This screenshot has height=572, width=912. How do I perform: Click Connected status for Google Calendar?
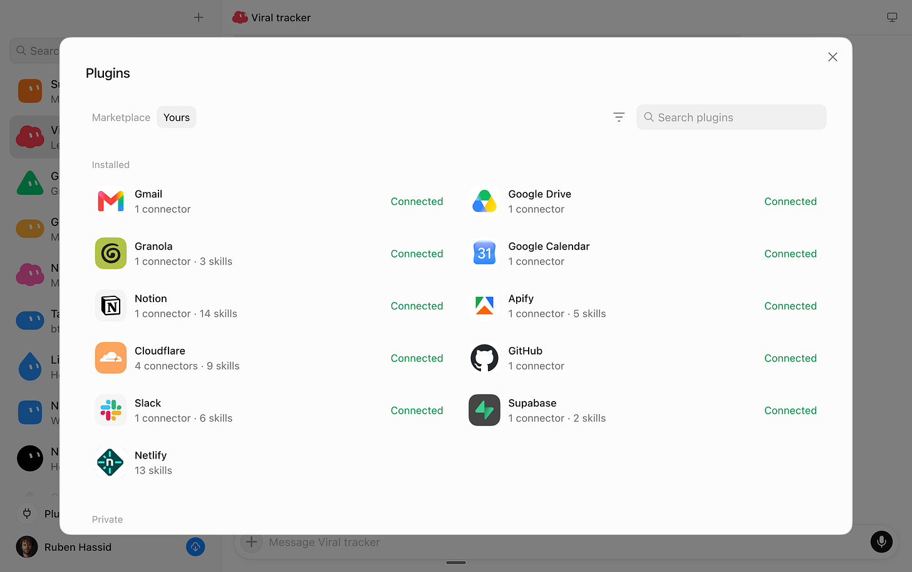click(790, 254)
